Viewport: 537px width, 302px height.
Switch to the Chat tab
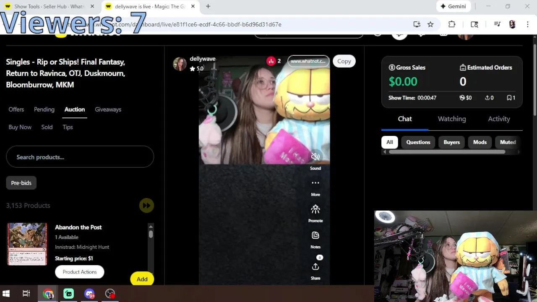pyautogui.click(x=405, y=119)
